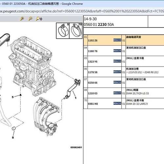The image size is (164, 164).
Task: Click the zoom out magnifier icon
Action: pos(30,19)
